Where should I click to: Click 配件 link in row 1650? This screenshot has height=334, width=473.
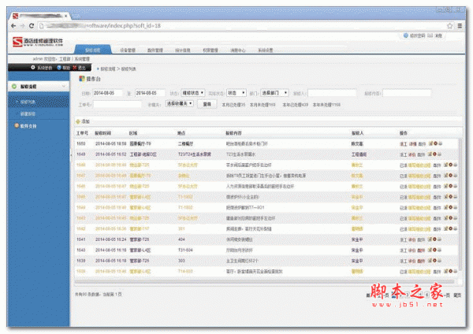pyautogui.click(x=422, y=144)
